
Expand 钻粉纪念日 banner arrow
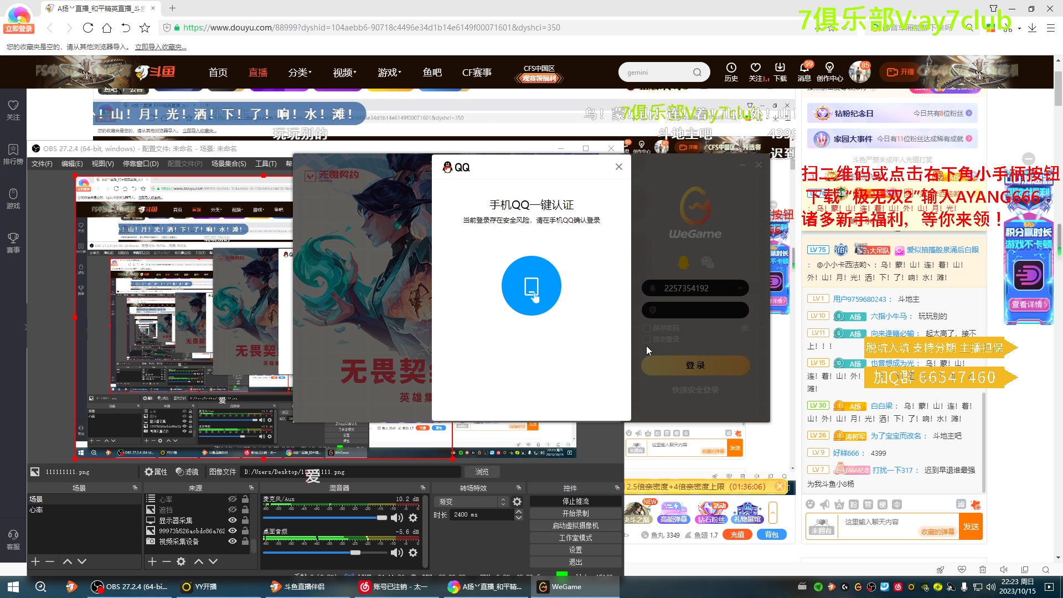[x=969, y=114]
